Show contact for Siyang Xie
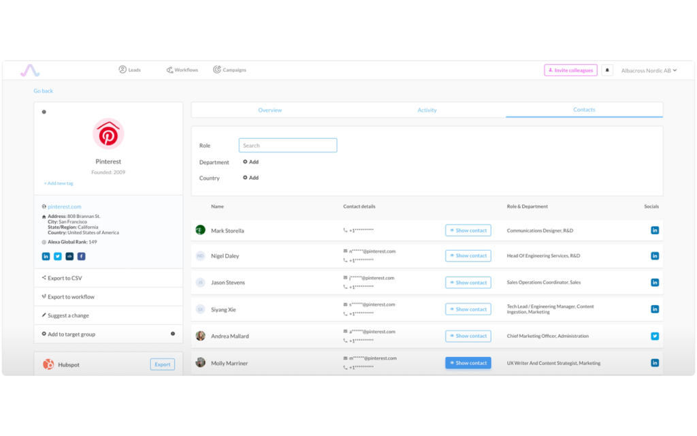 coord(468,309)
